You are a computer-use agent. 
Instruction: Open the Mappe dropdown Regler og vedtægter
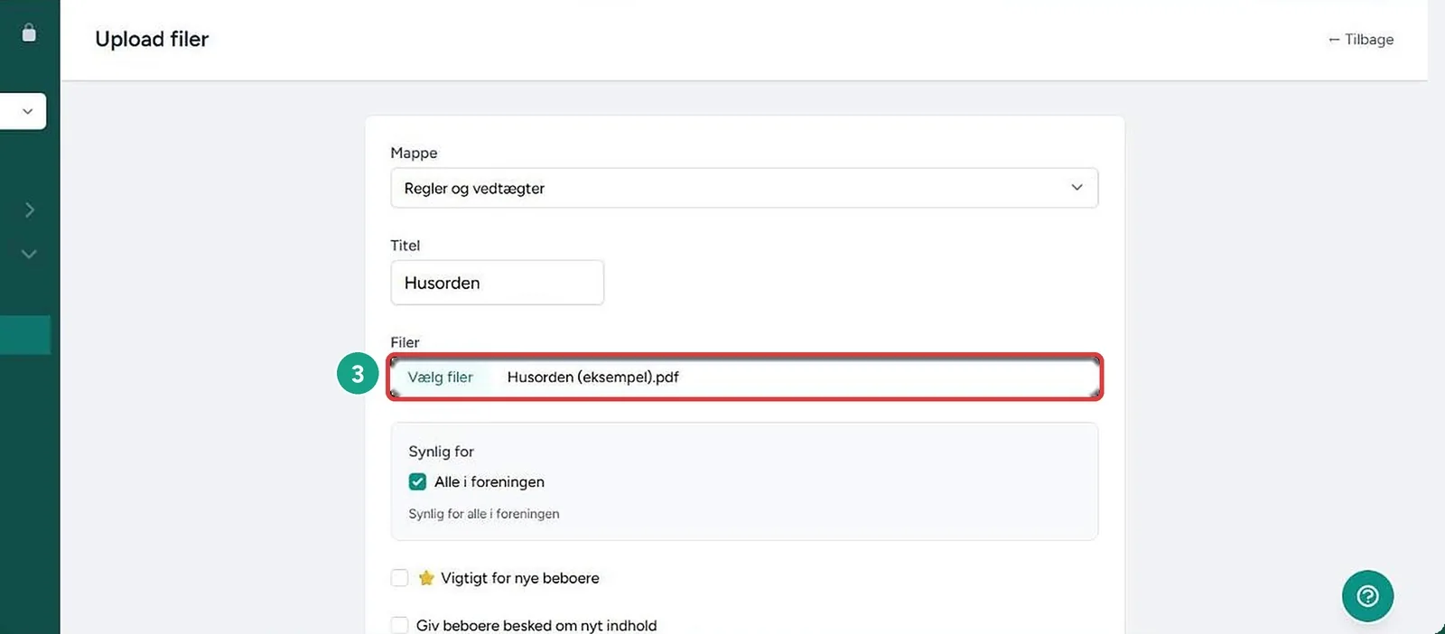744,188
